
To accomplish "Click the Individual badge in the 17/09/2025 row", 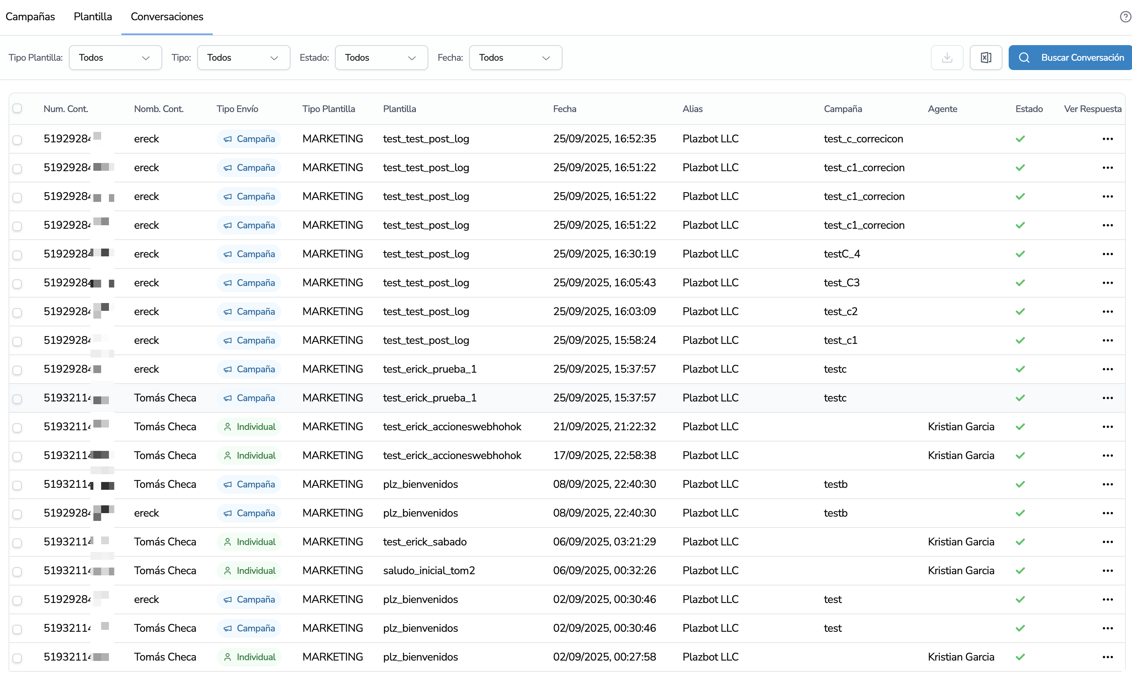I will (x=249, y=456).
